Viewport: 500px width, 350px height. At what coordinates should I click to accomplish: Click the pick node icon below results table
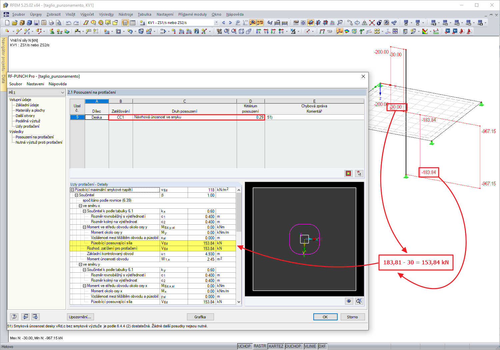click(x=359, y=173)
